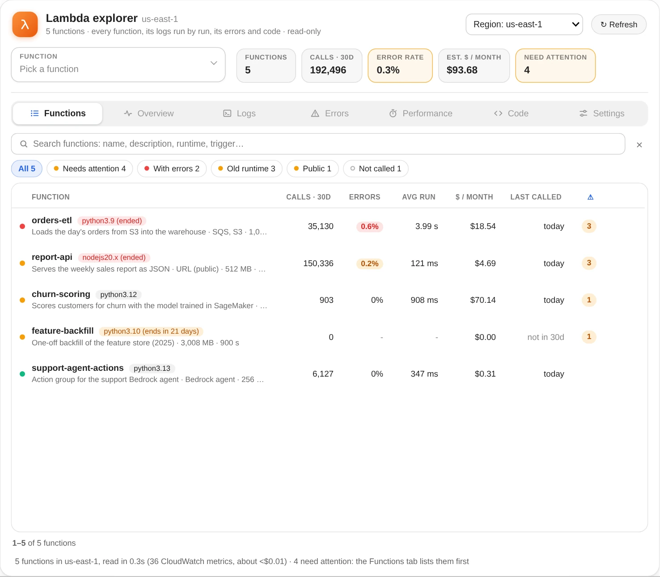Click the attention badge on feature-backfill row
The image size is (660, 577).
pos(589,337)
